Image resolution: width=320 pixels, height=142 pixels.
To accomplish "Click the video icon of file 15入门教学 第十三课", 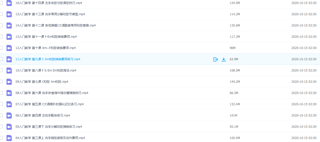I will point(9,14).
